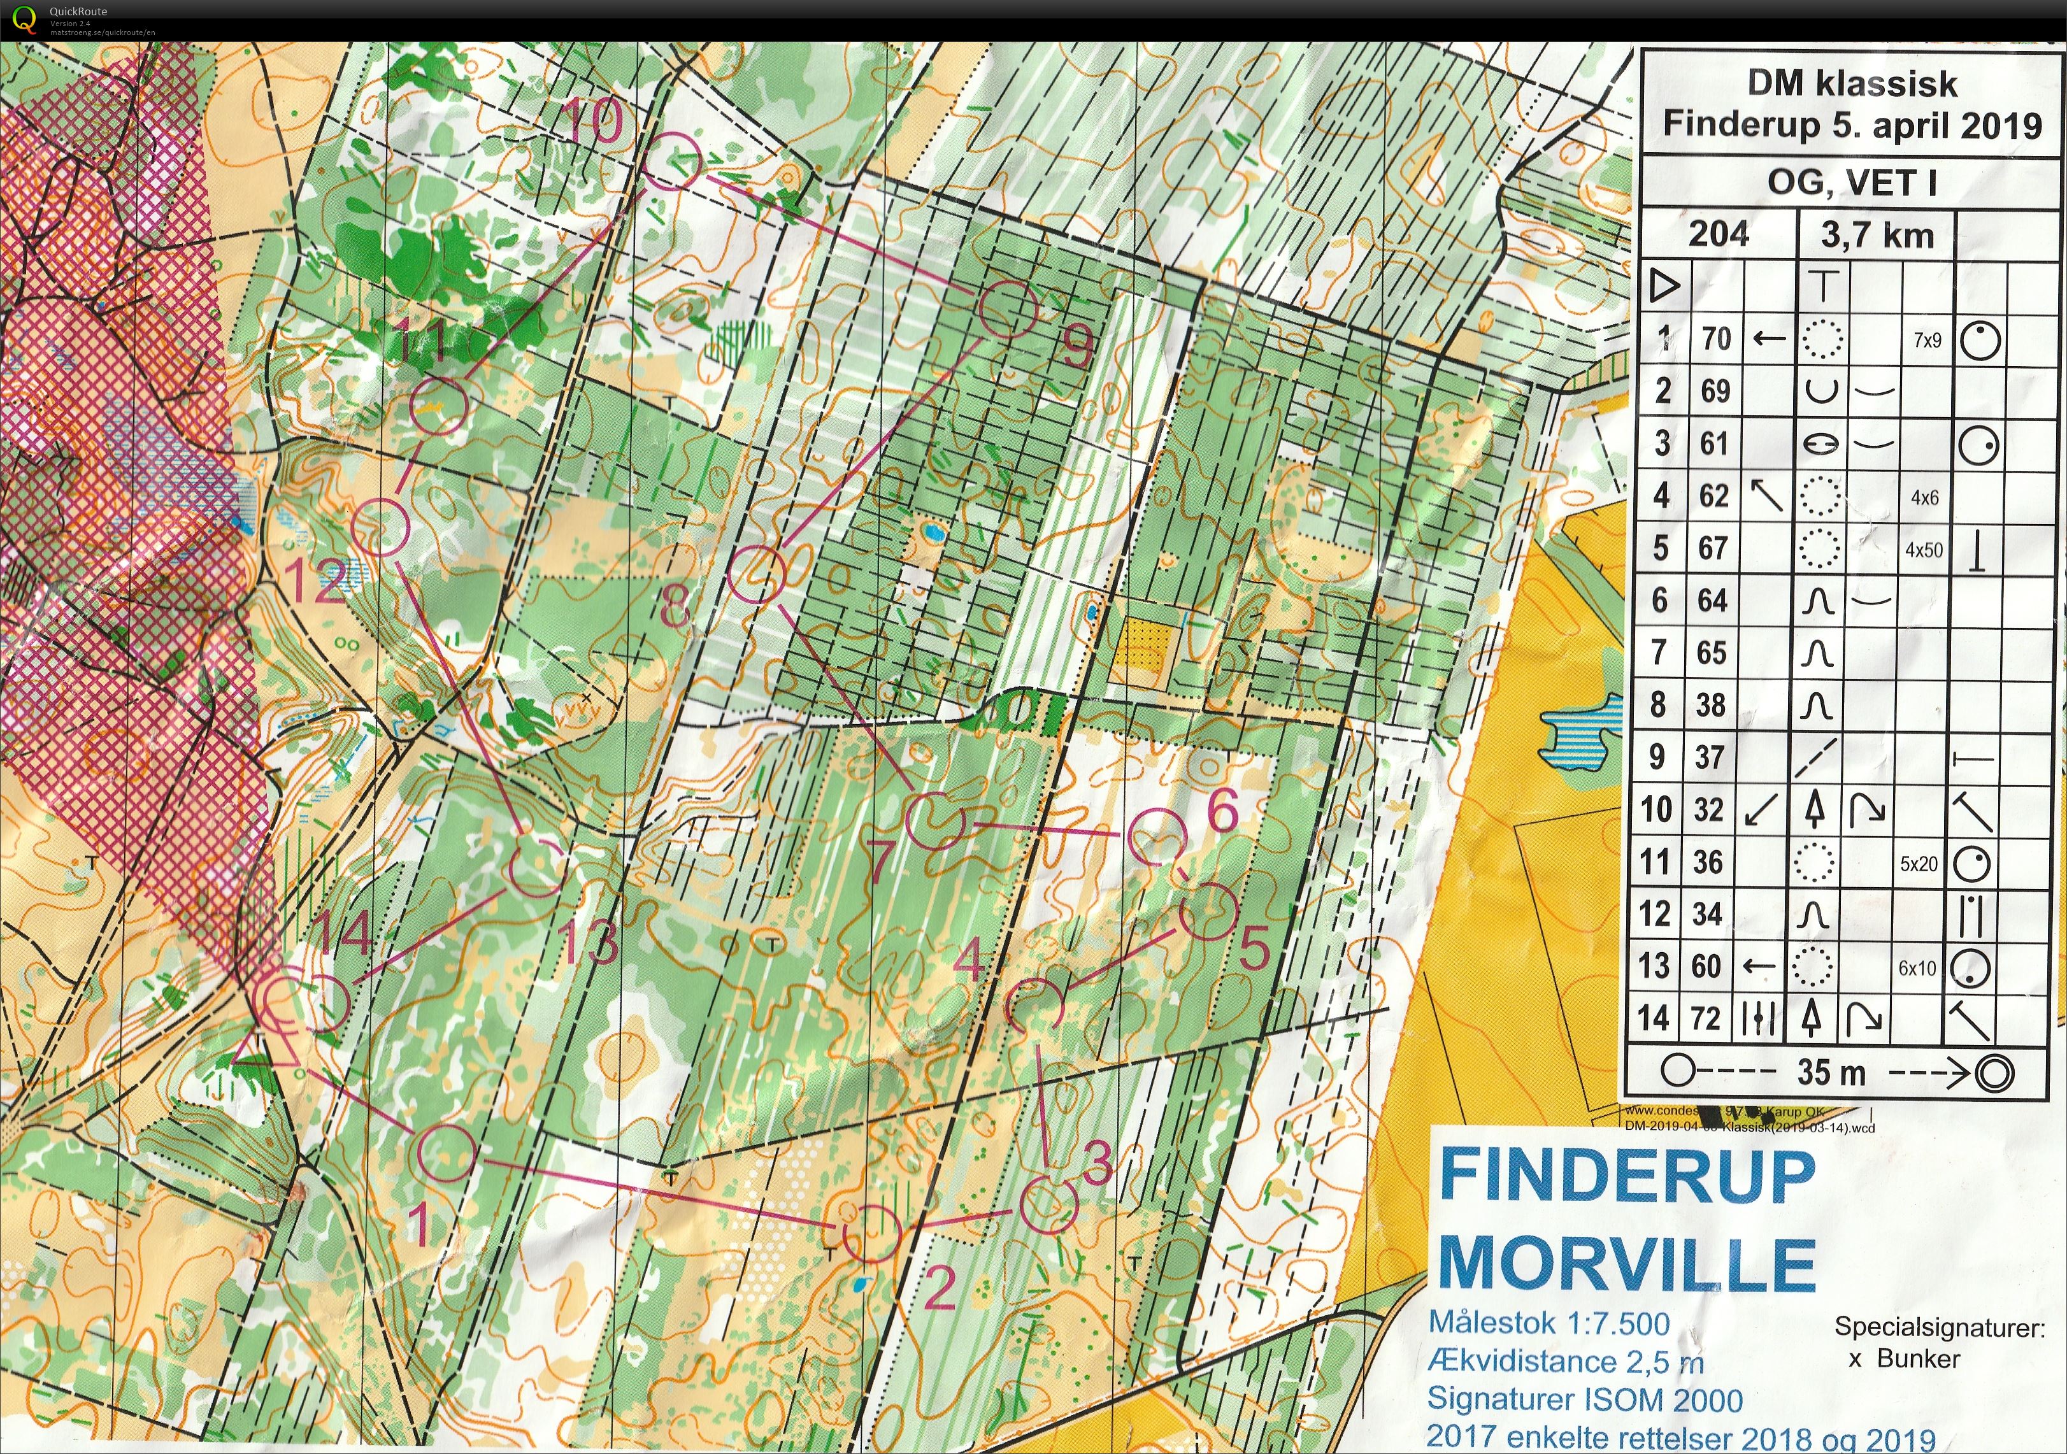Click control circle 1 on the map

[447, 1152]
